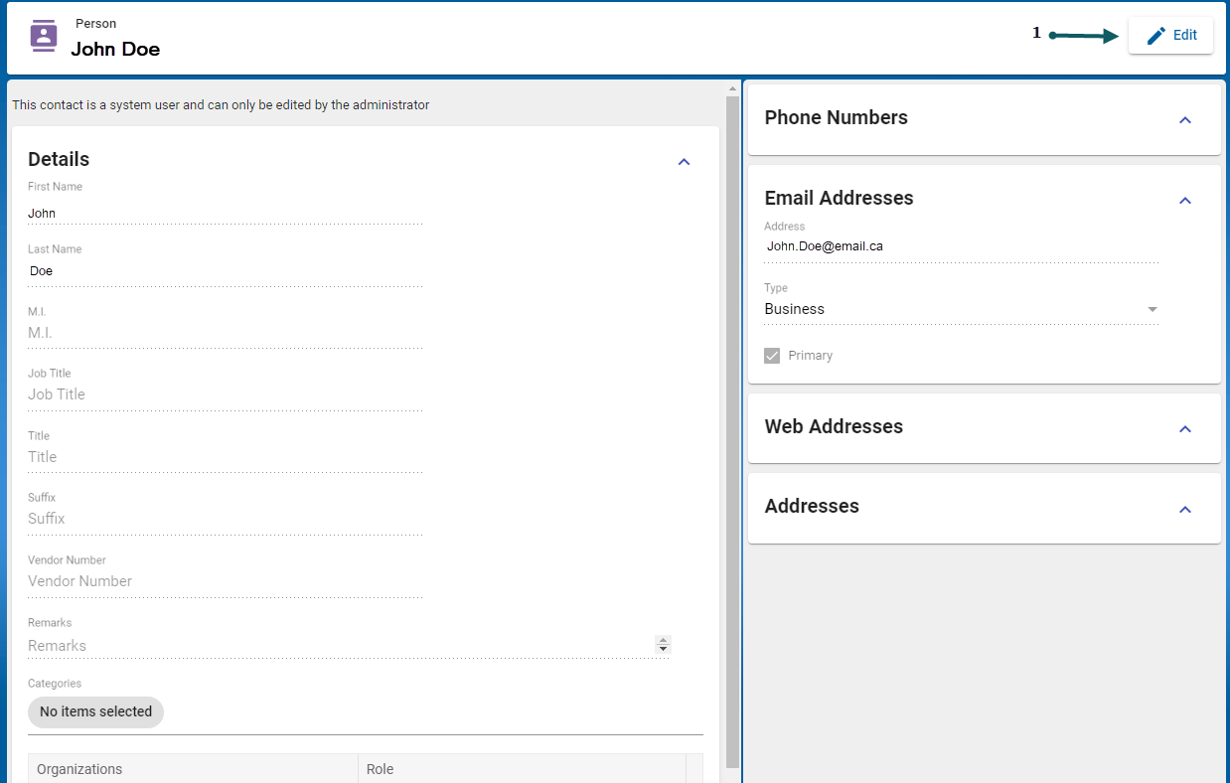The width and height of the screenshot is (1230, 783).
Task: Click the email Address field
Action: point(961,246)
